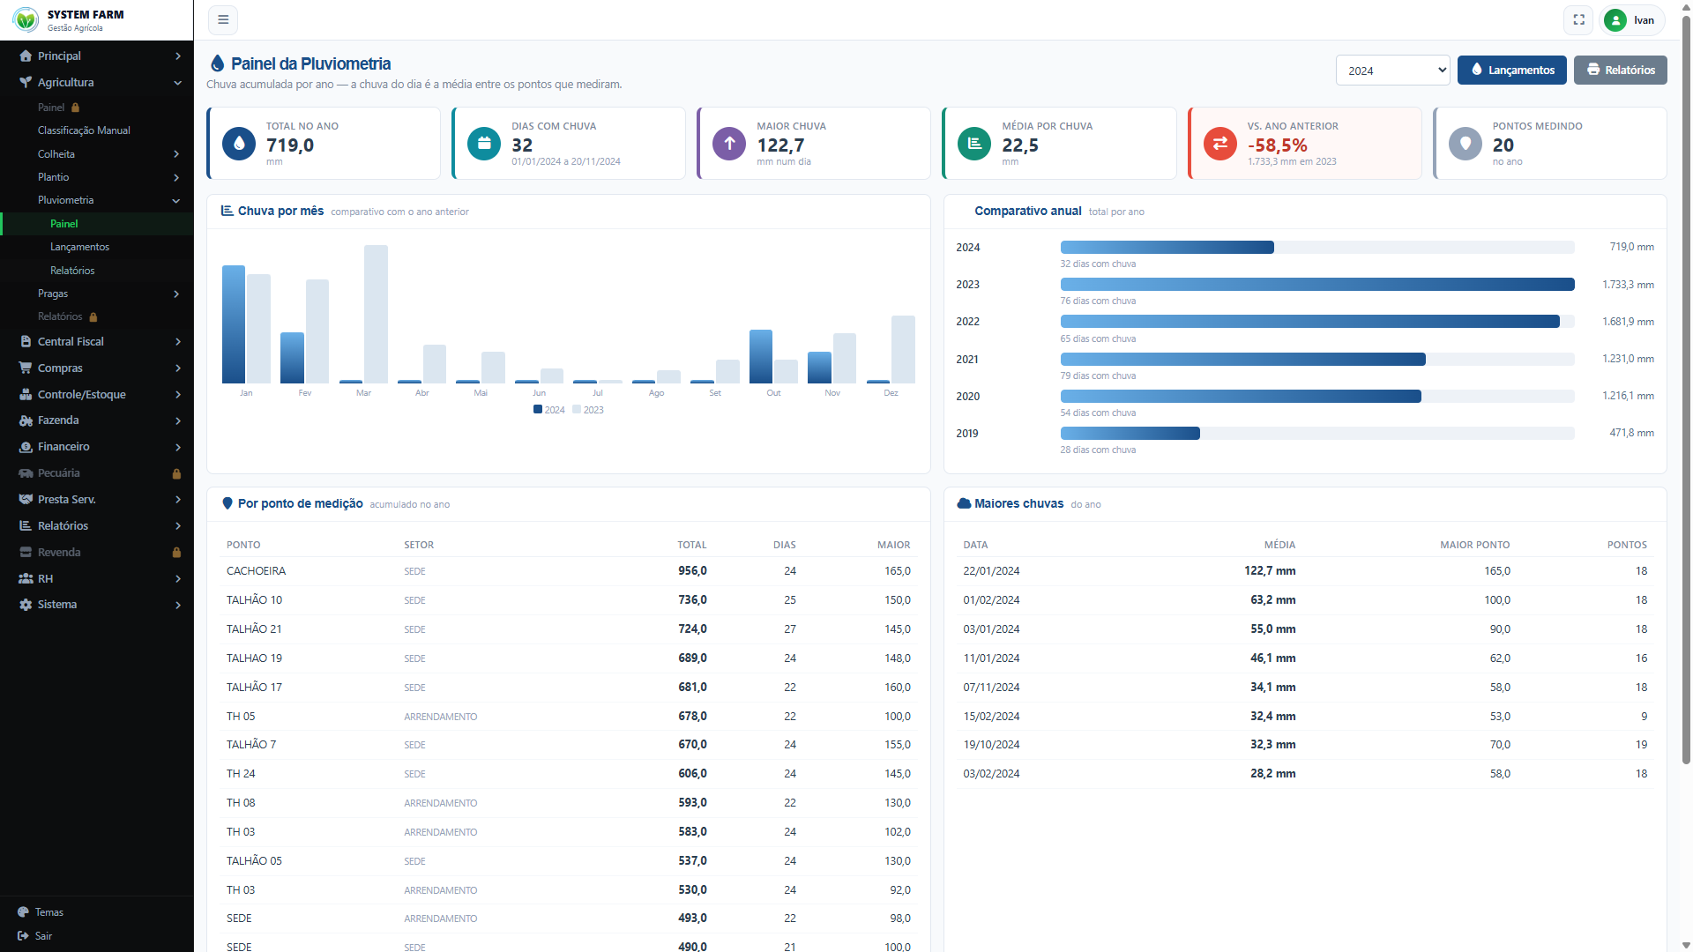Click the blue Lançamentos button
The width and height of the screenshot is (1693, 952).
tap(1511, 70)
